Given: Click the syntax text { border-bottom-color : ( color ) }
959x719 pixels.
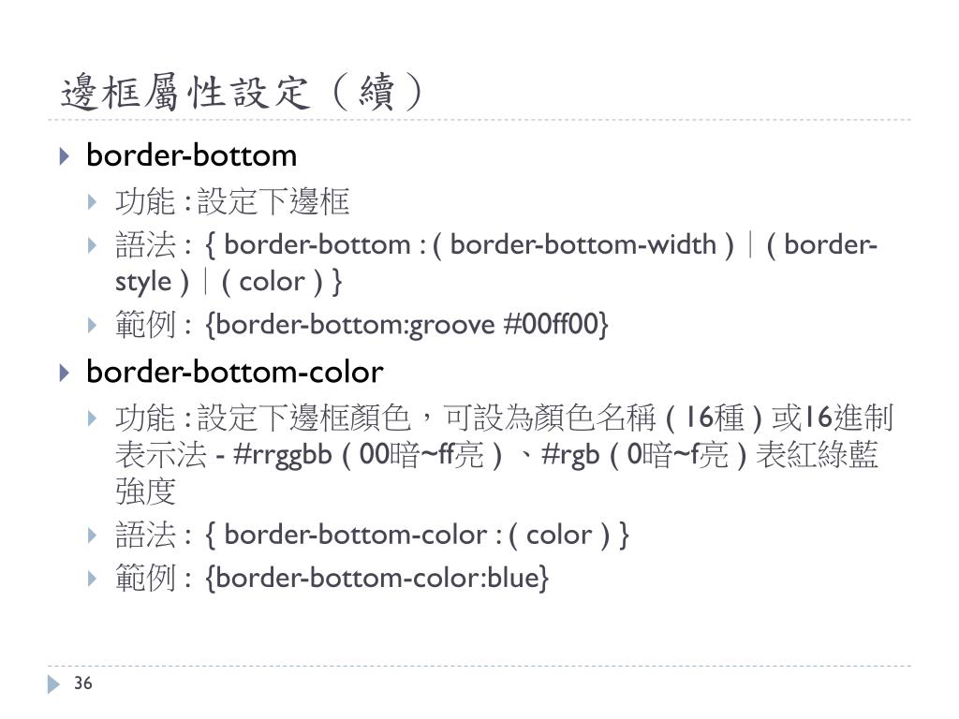Looking at the screenshot, I should 418,535.
